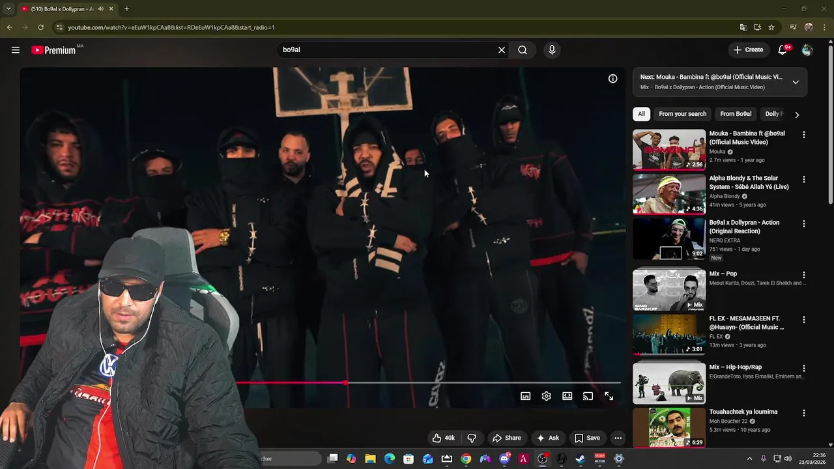Viewport: 834px width, 469px height.
Task: Open Chrome from the taskbar
Action: coord(466,459)
